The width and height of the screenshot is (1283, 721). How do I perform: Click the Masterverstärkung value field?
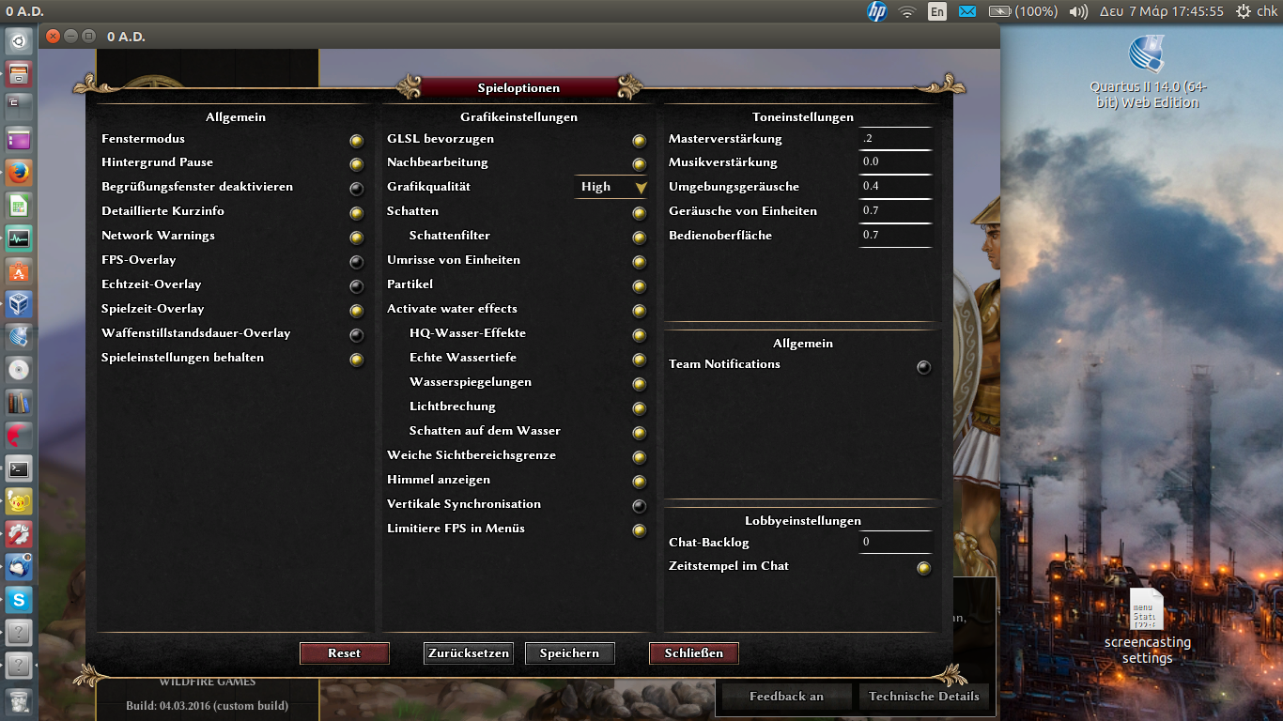pyautogui.click(x=896, y=138)
